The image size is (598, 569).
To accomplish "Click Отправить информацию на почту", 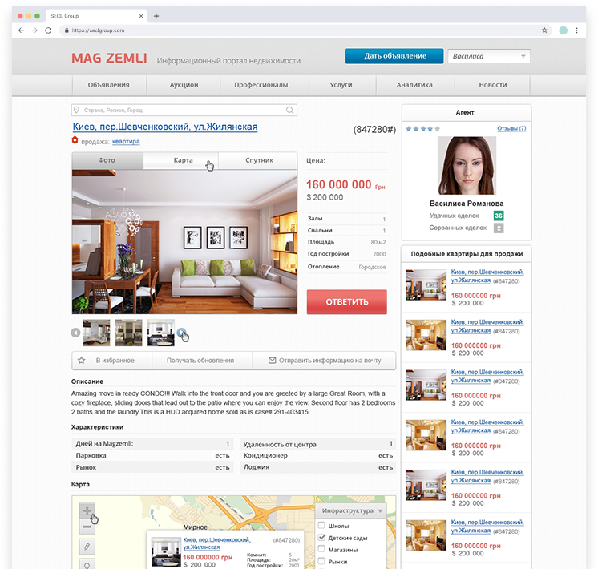I will tap(324, 361).
